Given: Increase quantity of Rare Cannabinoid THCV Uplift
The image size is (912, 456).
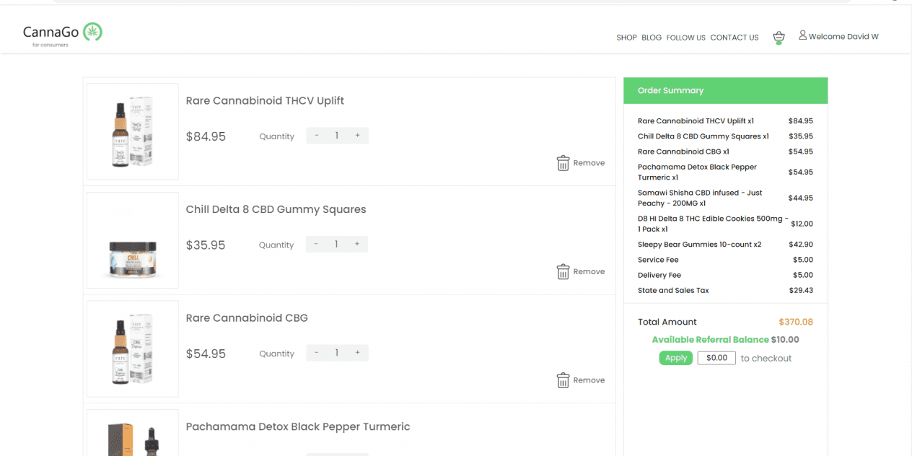Looking at the screenshot, I should [x=357, y=136].
